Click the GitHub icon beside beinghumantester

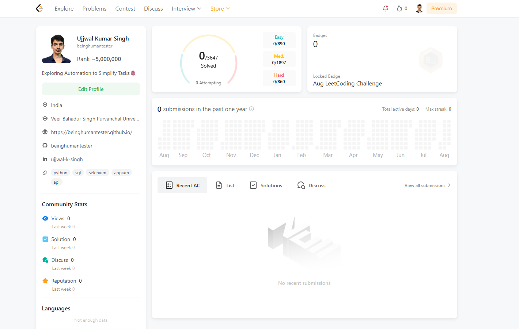pos(45,145)
